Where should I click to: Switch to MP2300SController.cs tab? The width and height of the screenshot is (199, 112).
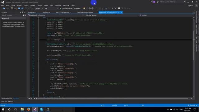click(x=63, y=12)
